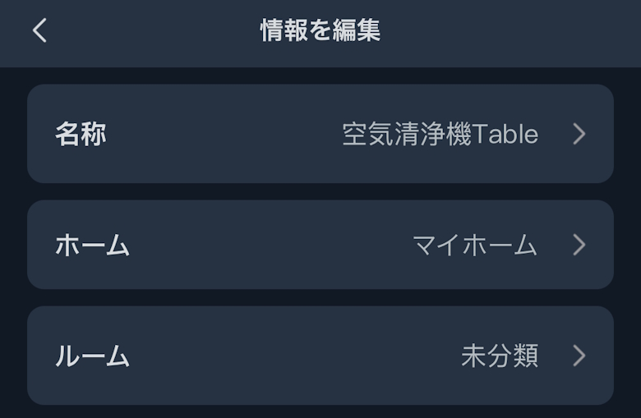This screenshot has width=641, height=418.
Task: Open the 名称 row chevron
Action: click(579, 134)
